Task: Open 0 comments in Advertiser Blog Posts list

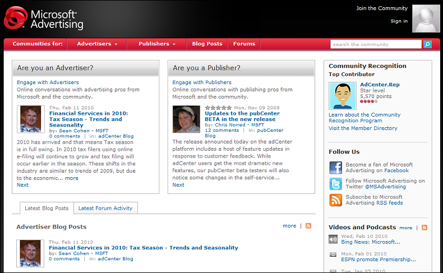Action: click(64, 259)
